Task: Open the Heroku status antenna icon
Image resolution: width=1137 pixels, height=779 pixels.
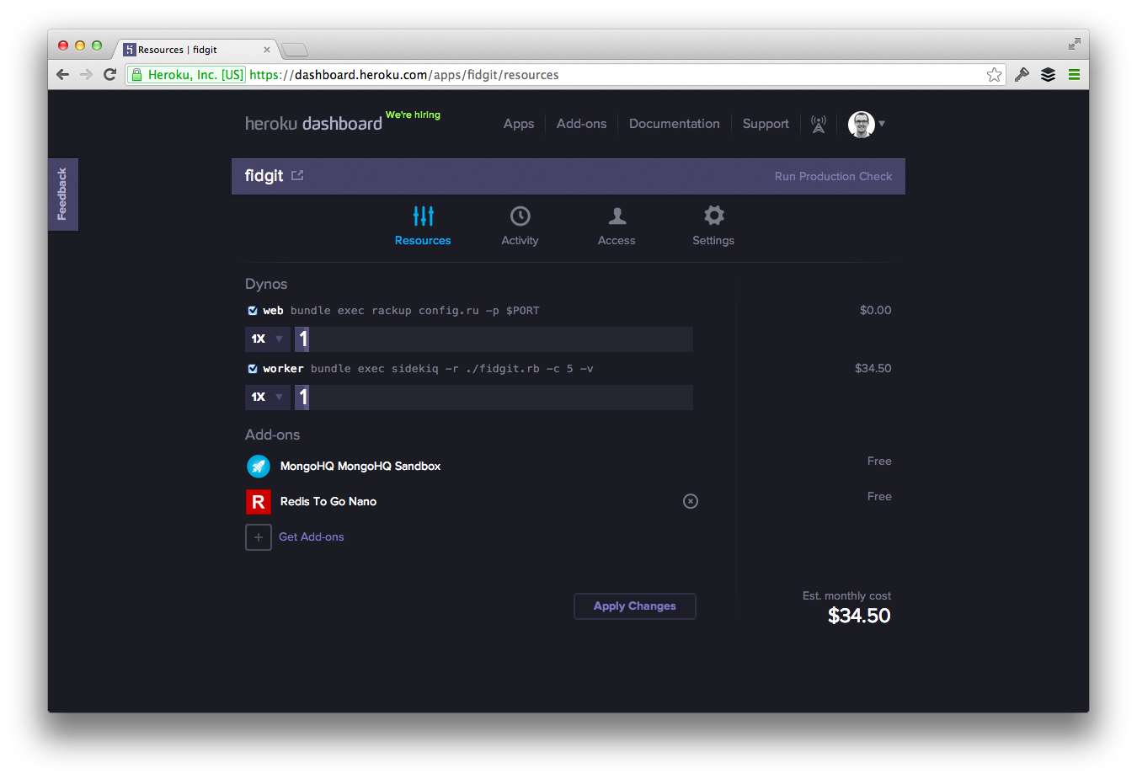Action: pyautogui.click(x=818, y=124)
